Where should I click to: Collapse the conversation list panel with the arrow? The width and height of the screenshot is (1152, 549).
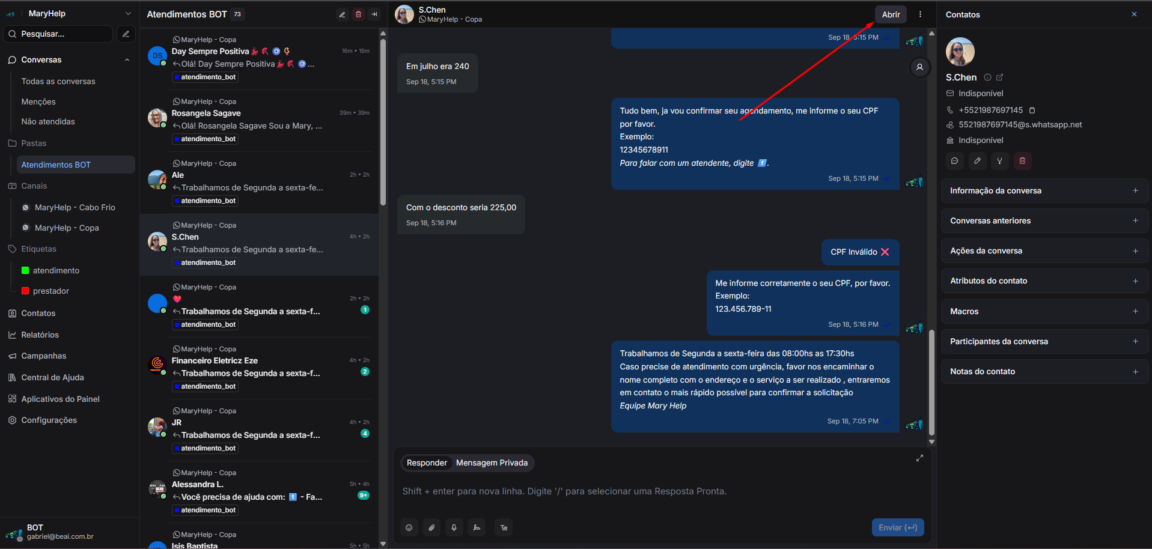point(374,14)
